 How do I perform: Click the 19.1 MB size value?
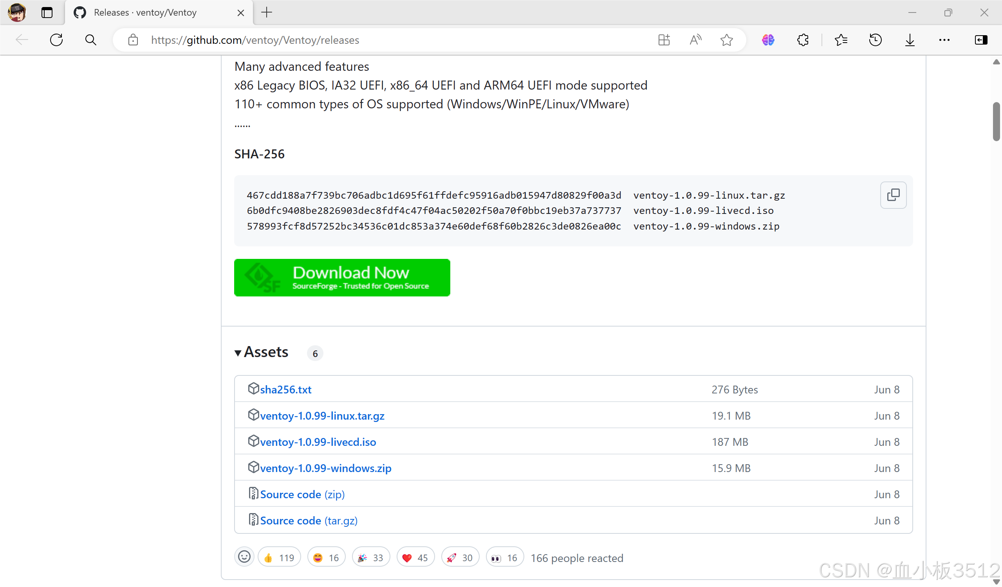731,416
